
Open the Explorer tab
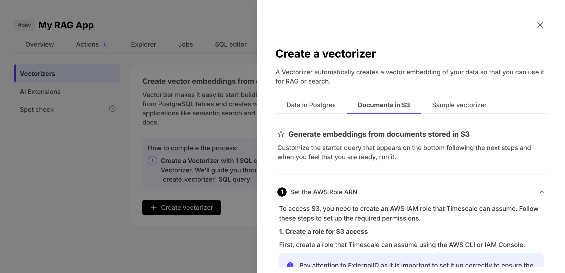coord(143,44)
